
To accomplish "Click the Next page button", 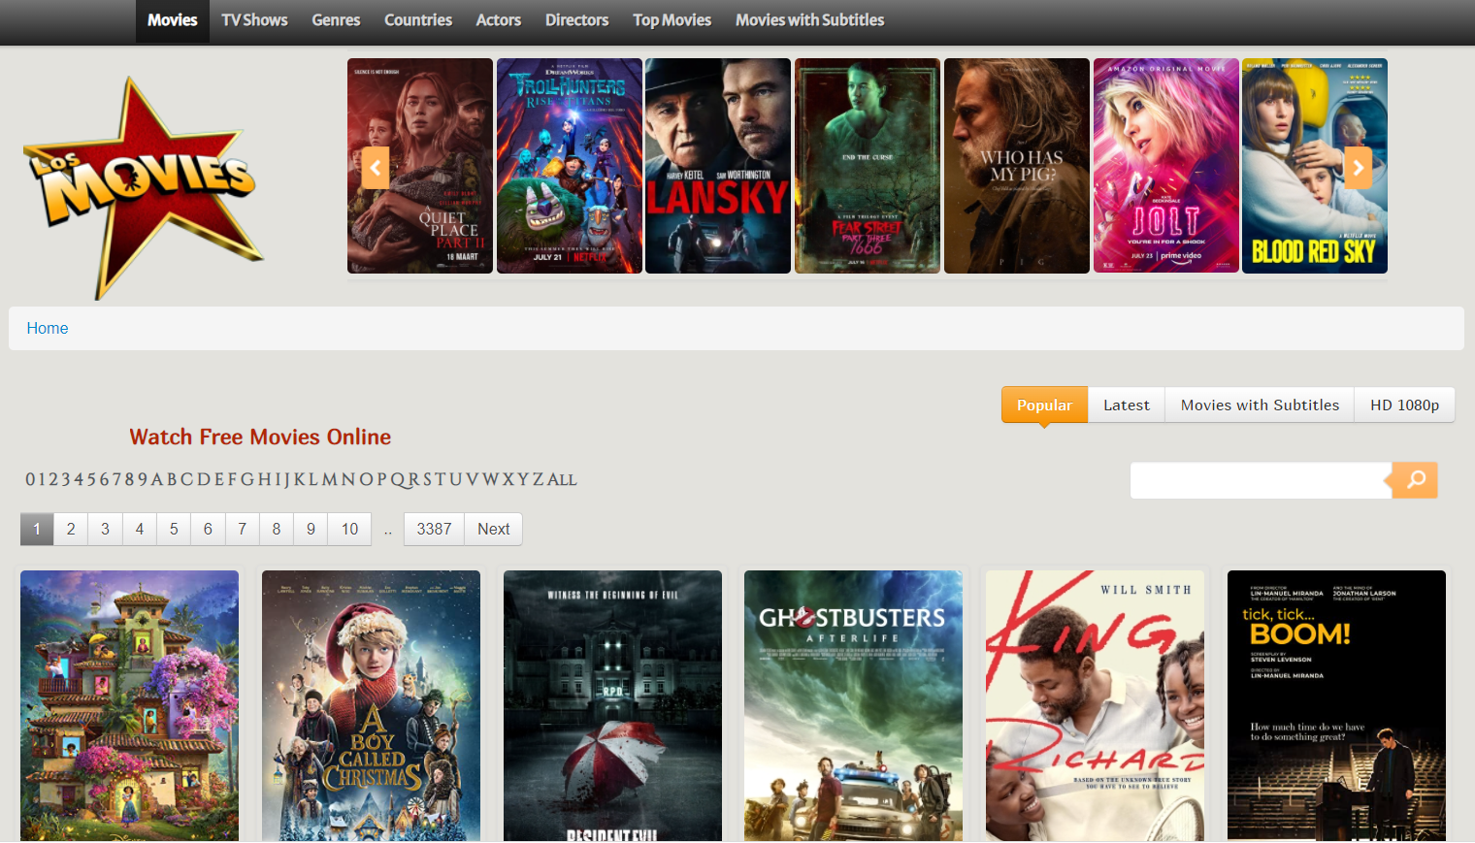I will pyautogui.click(x=493, y=530).
